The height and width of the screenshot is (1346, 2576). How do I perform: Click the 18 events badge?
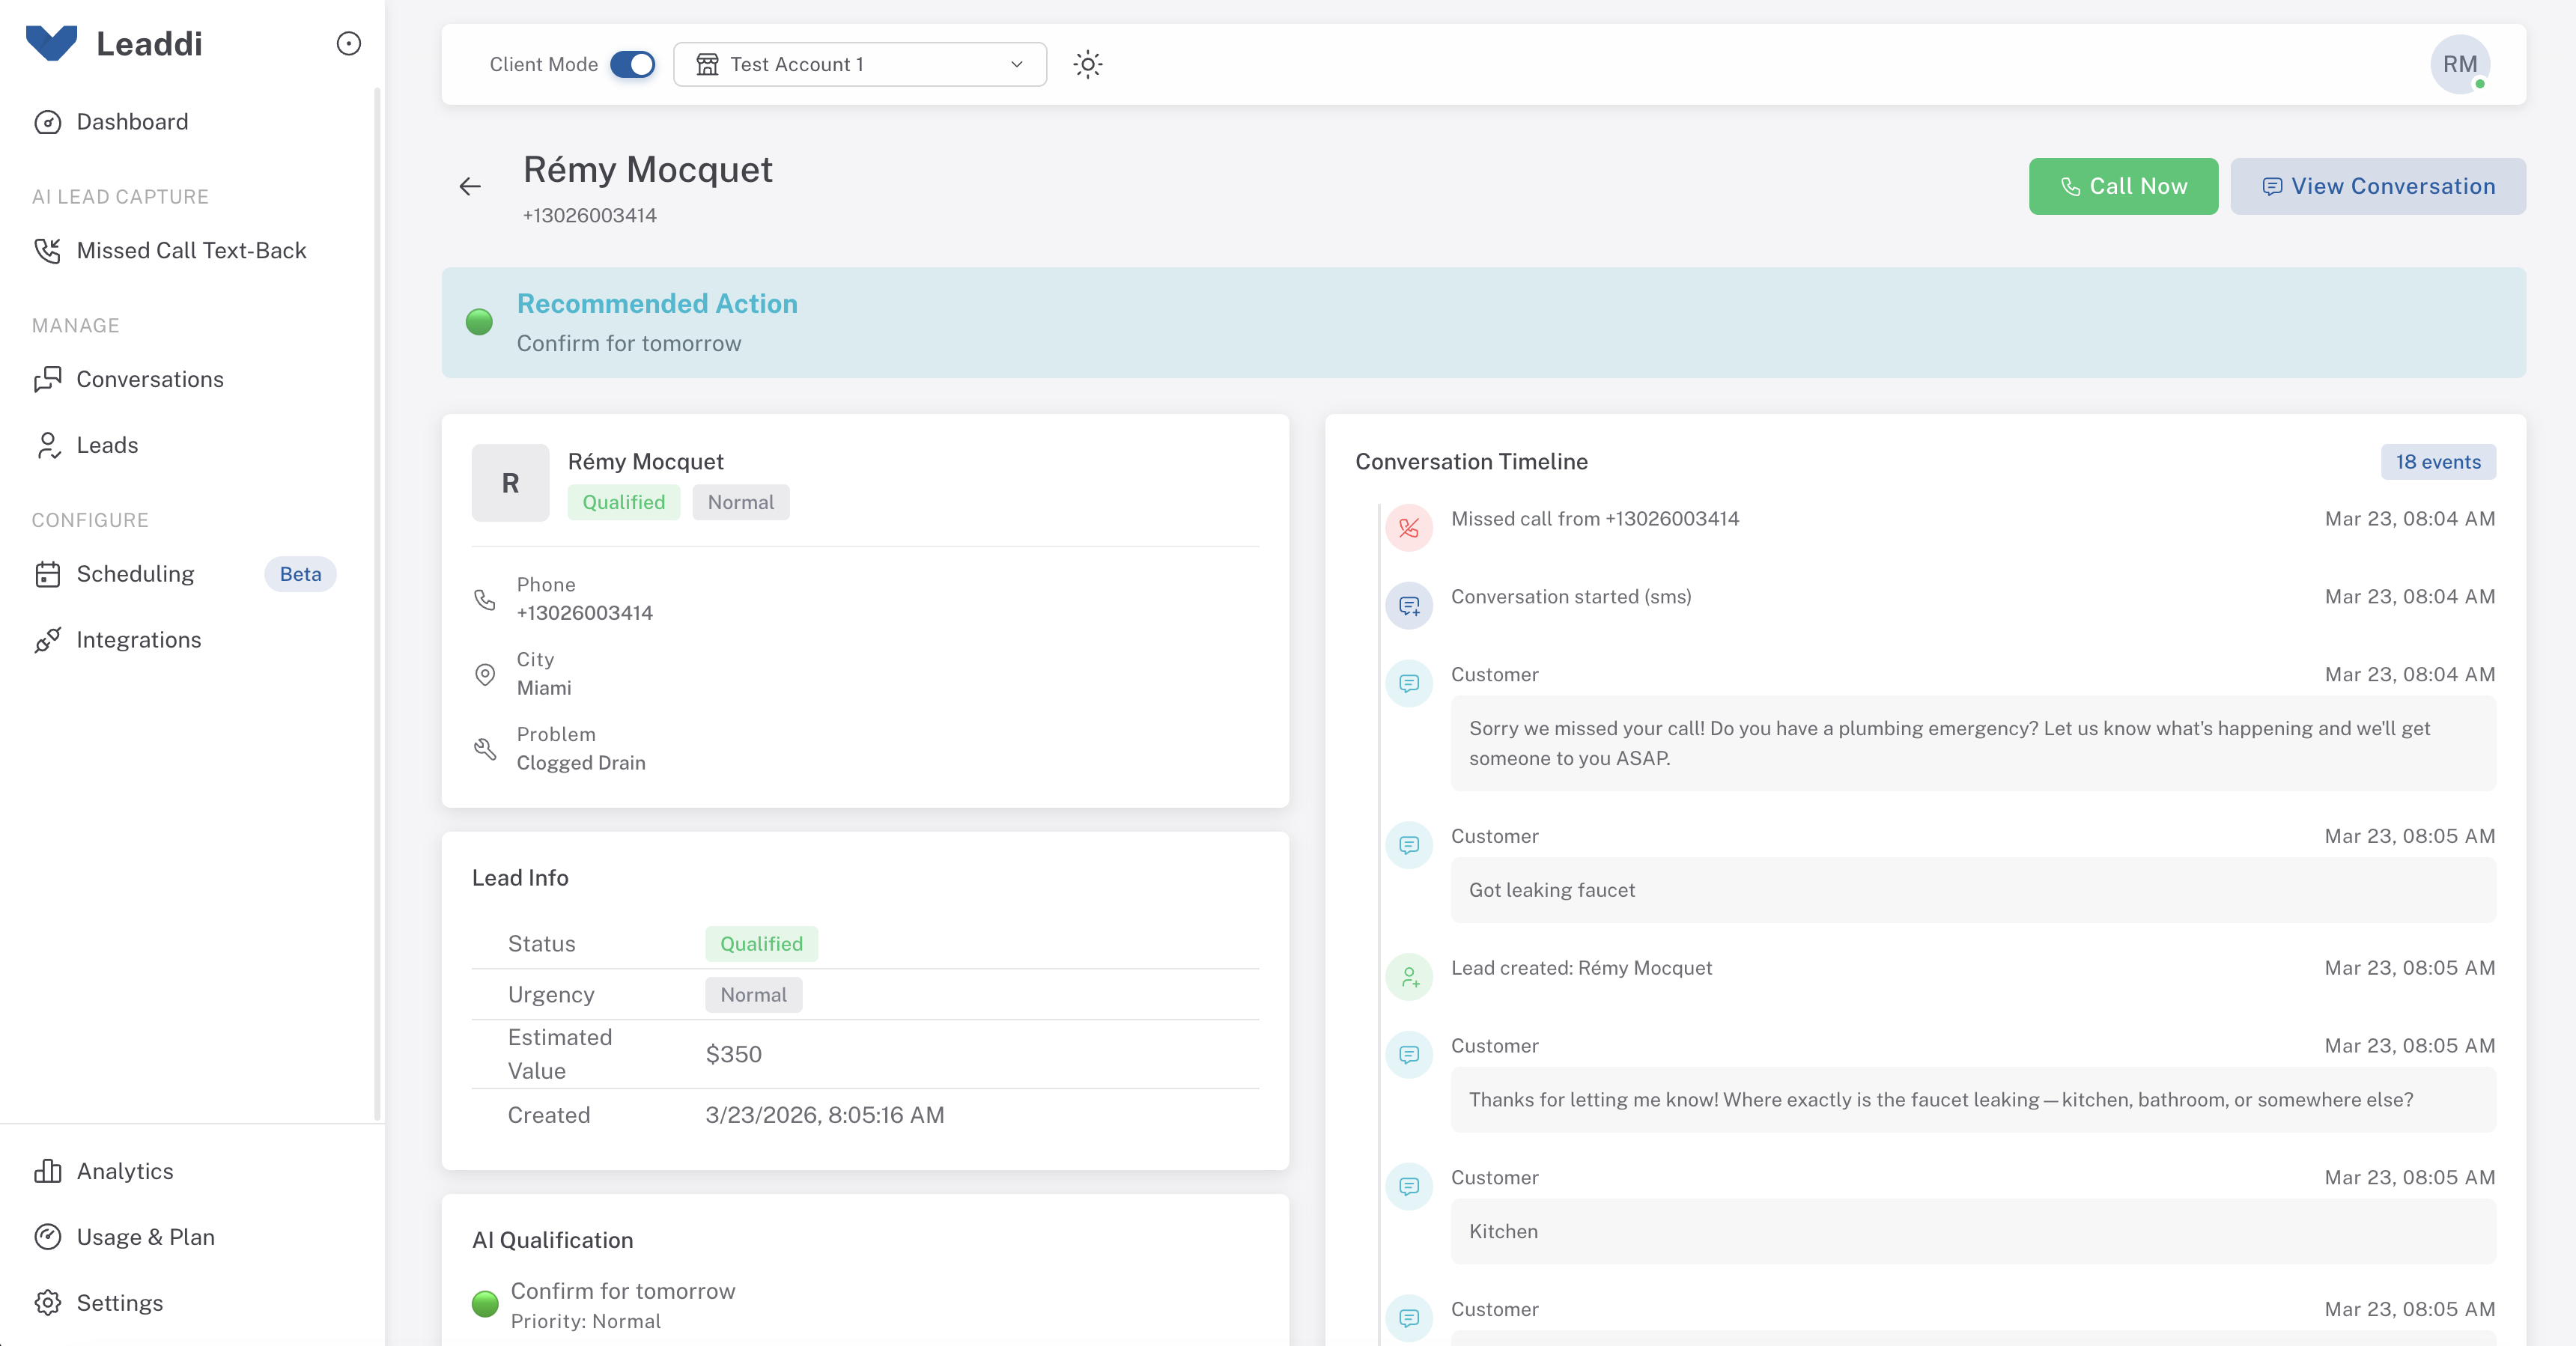[2437, 461]
